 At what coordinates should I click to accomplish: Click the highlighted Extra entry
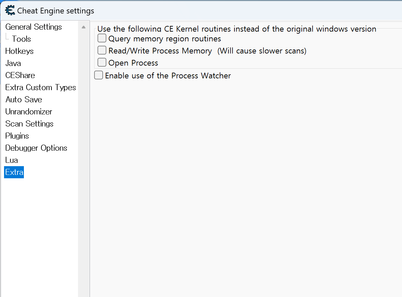(14, 172)
